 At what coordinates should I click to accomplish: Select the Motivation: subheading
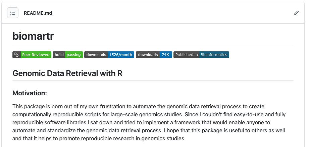pos(30,93)
